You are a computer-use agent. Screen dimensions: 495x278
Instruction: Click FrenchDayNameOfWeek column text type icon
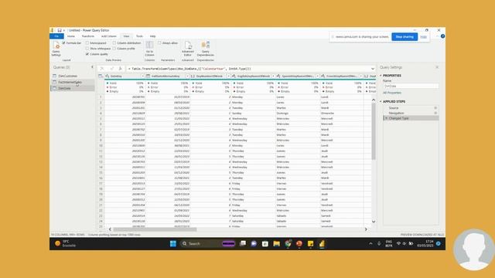[x=323, y=76]
